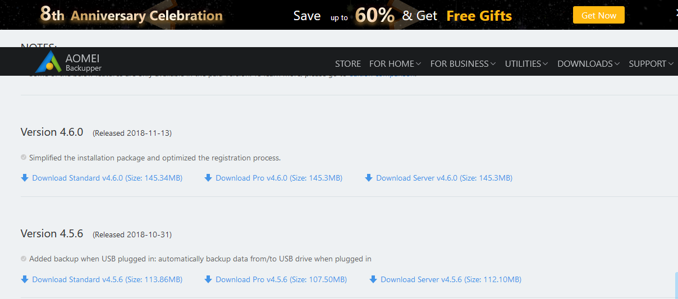Click '(Released 2018-10-31)' text

(x=132, y=234)
